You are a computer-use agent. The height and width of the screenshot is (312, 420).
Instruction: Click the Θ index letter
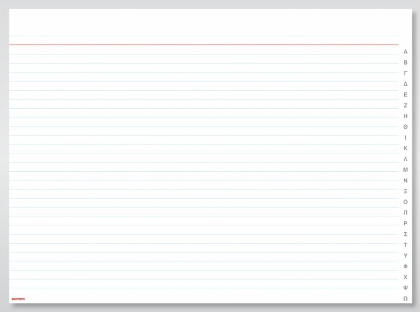405,127
